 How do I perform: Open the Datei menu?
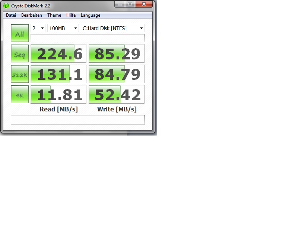point(11,15)
